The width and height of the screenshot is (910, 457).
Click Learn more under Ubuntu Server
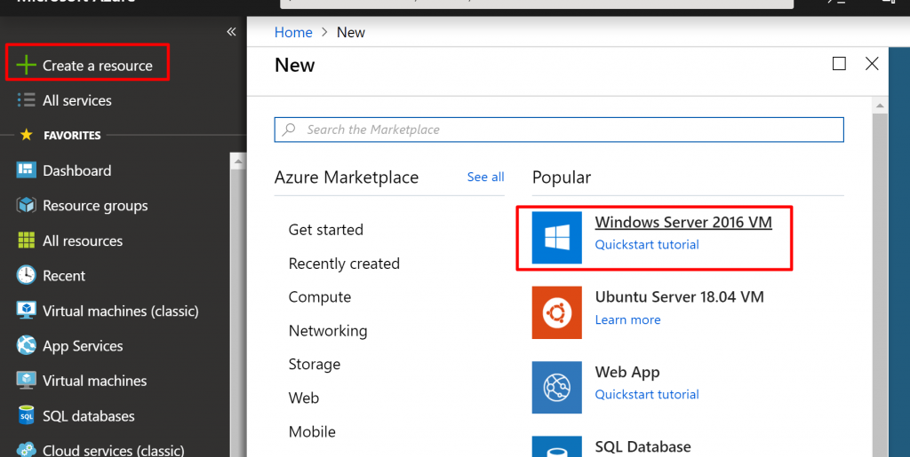click(628, 319)
